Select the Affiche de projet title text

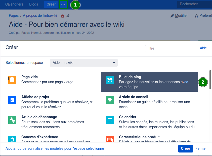pyautogui.click(x=35, y=97)
